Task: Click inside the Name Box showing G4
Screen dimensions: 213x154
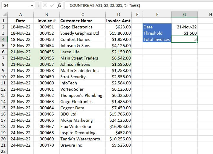Action: click(15, 5)
